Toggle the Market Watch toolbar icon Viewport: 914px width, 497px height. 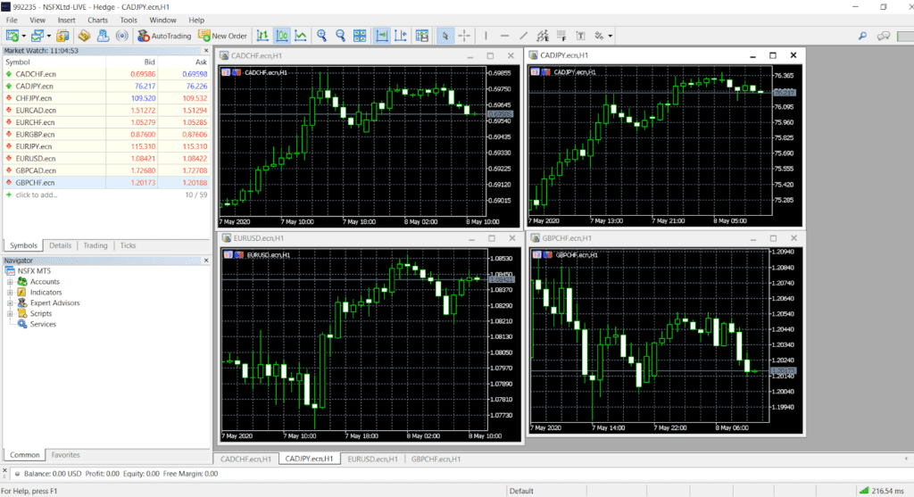pos(62,36)
